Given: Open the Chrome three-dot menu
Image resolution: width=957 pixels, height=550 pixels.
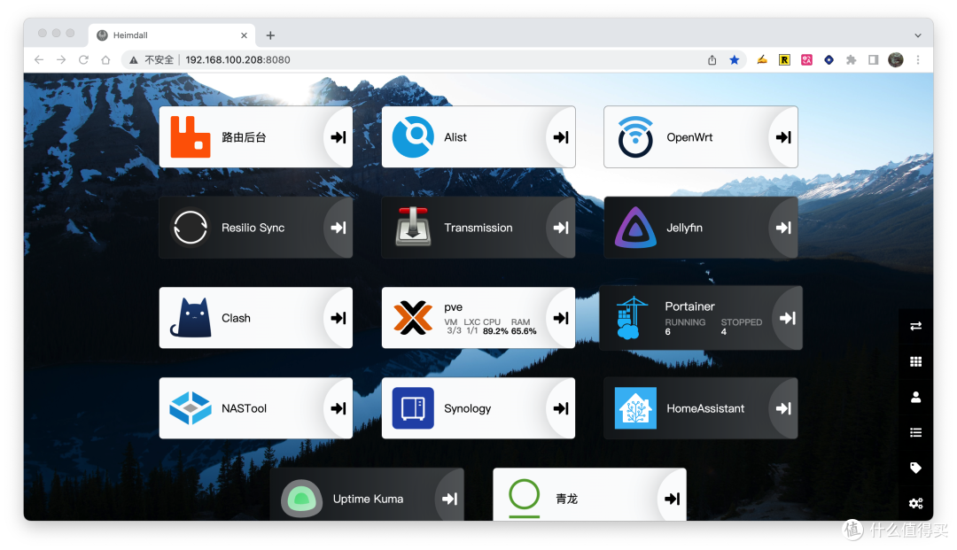Looking at the screenshot, I should [917, 59].
